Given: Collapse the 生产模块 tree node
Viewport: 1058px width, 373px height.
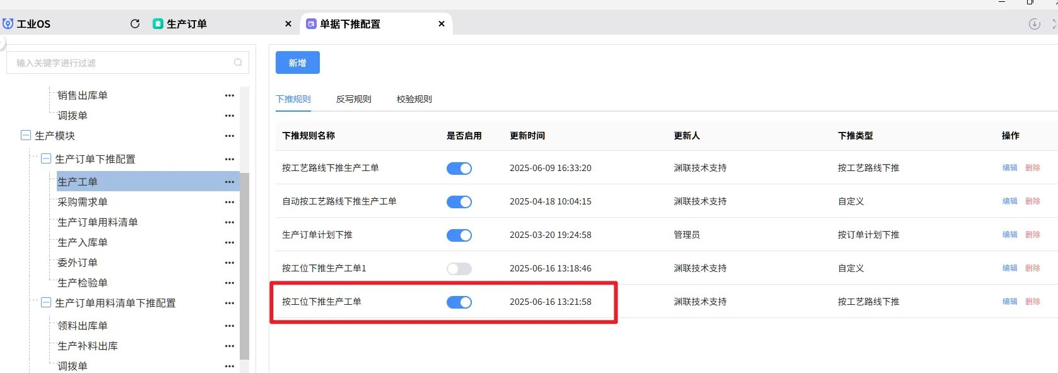Looking at the screenshot, I should [x=26, y=135].
